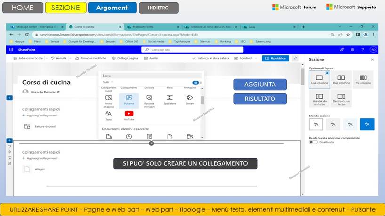Open browser side panel icon

[x=358, y=35]
